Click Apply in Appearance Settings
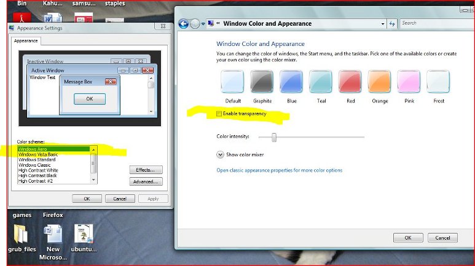Image resolution: width=475 pixels, height=266 pixels. point(153,199)
